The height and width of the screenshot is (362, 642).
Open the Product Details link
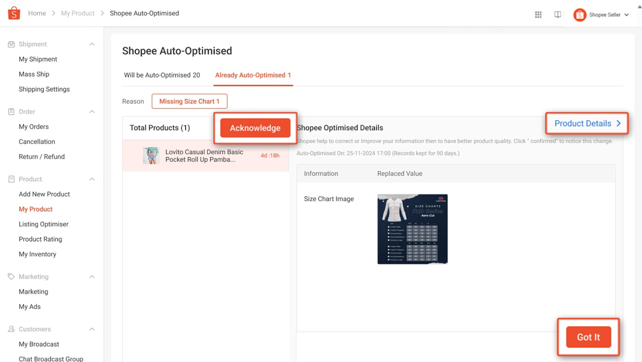pyautogui.click(x=587, y=123)
